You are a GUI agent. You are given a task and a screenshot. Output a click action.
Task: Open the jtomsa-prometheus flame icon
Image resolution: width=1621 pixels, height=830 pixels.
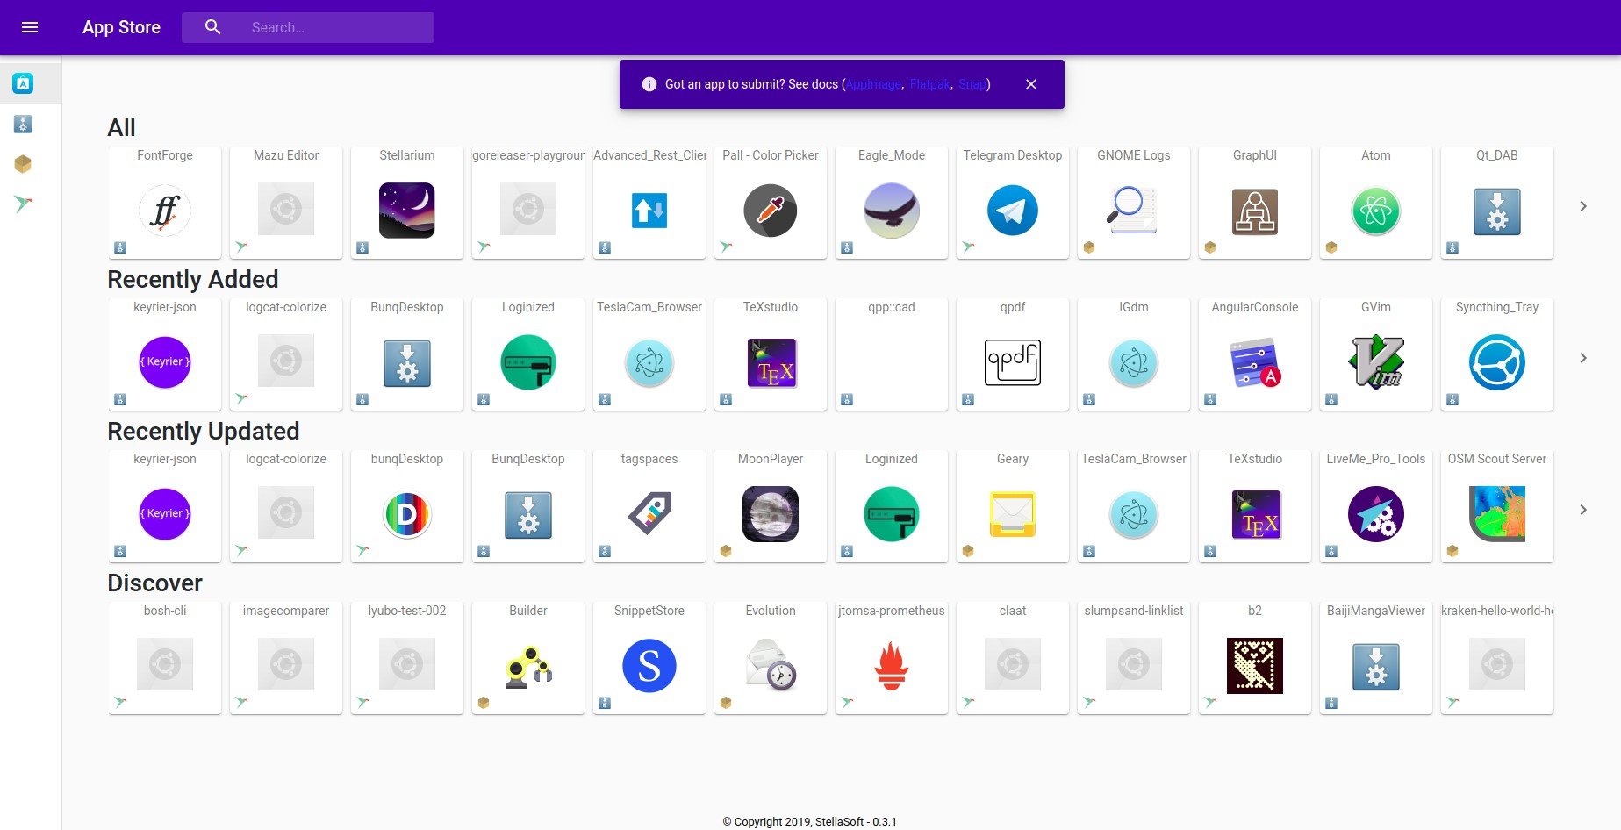tap(891, 666)
